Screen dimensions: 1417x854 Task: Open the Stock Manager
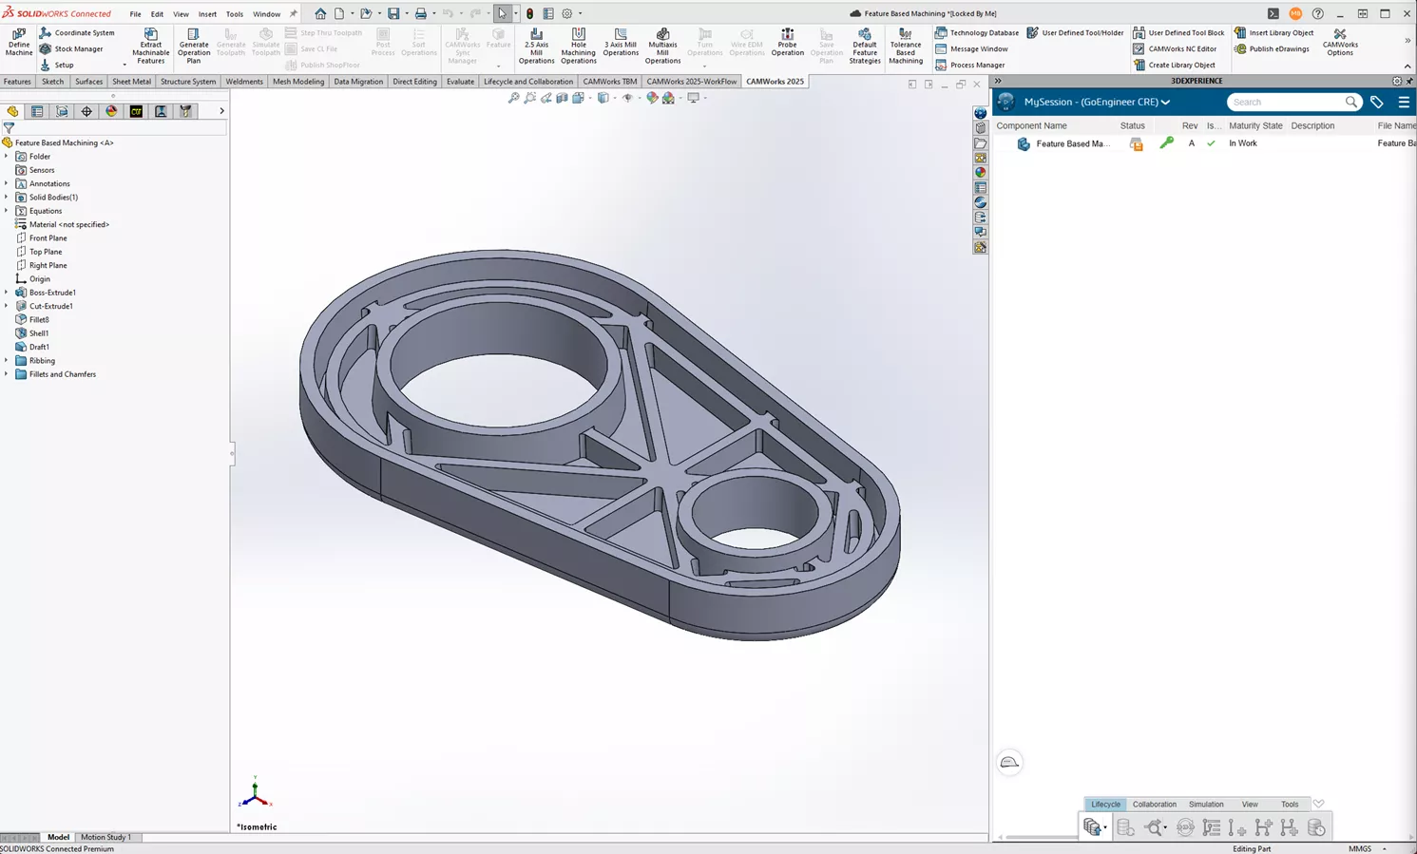71,48
